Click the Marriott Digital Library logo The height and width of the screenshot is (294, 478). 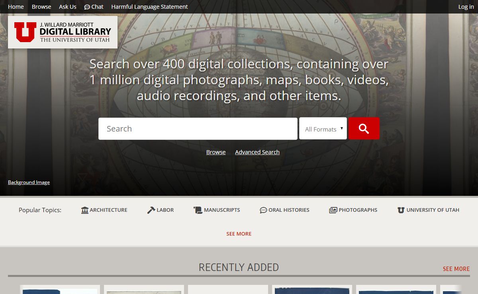(63, 32)
